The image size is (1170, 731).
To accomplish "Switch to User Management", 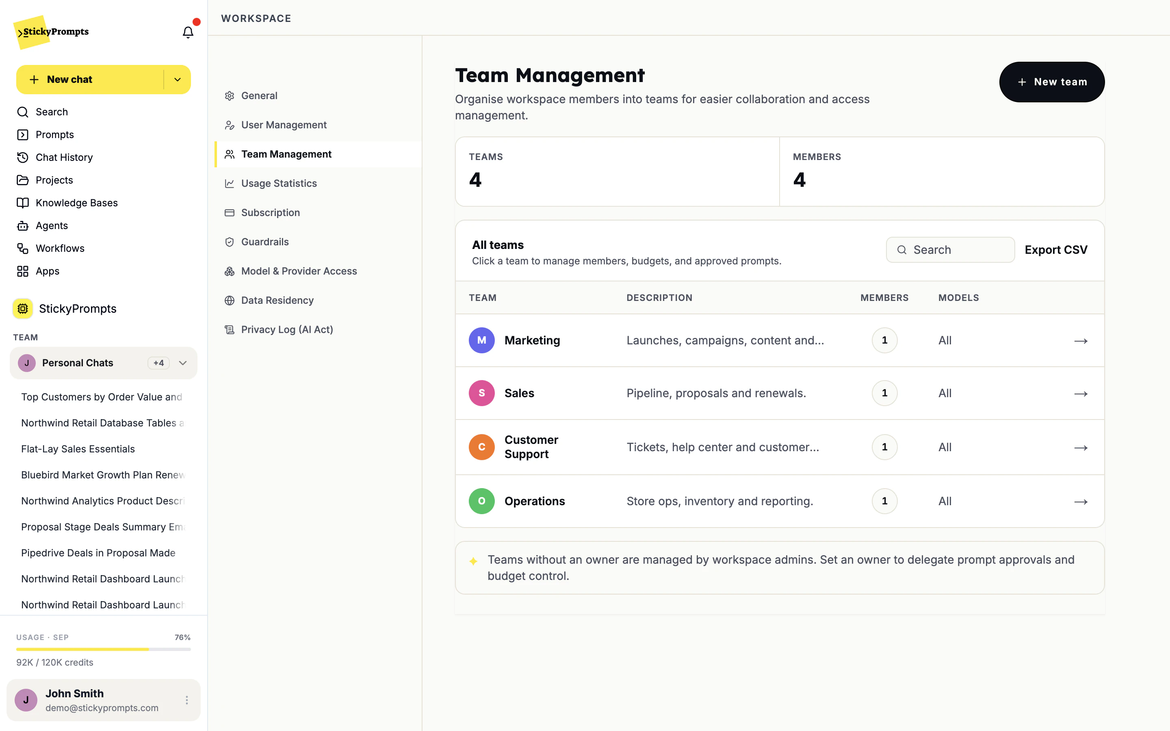I will (x=318, y=125).
